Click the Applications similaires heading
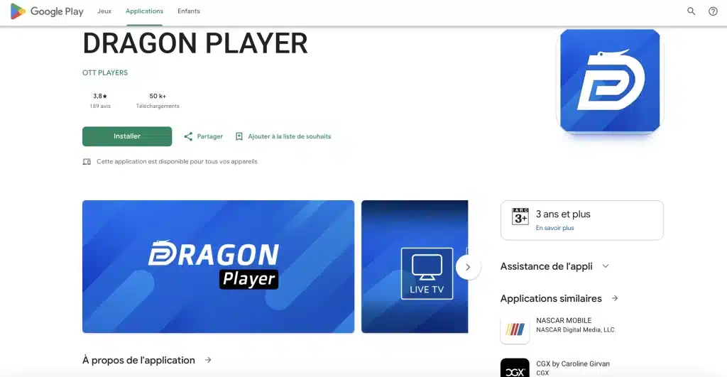Image resolution: width=727 pixels, height=377 pixels. click(551, 299)
